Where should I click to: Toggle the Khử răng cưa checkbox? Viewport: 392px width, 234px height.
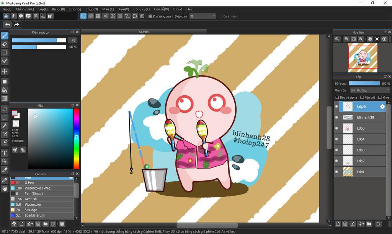150,16
